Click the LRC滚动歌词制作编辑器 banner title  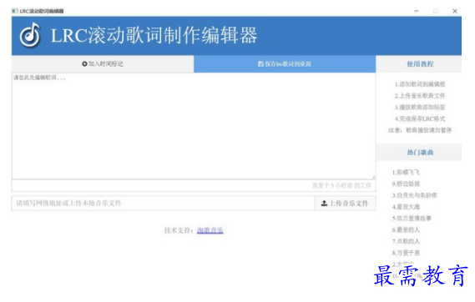pos(154,35)
